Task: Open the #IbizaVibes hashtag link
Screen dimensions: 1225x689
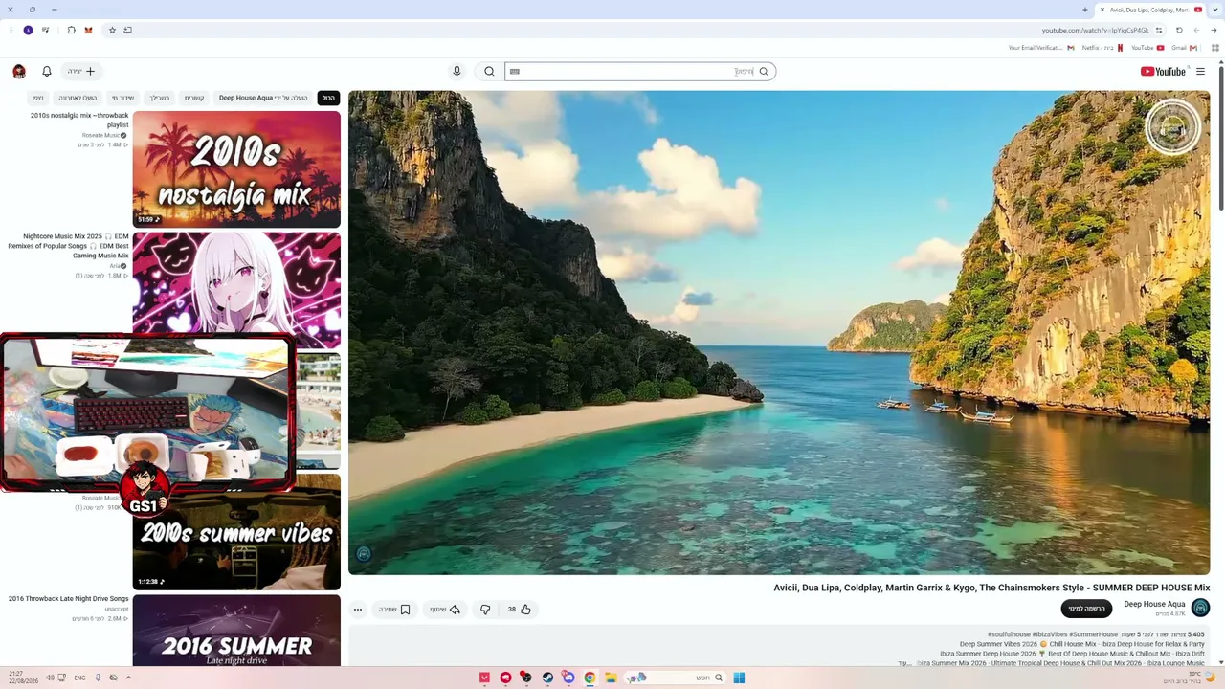Action: (1050, 634)
